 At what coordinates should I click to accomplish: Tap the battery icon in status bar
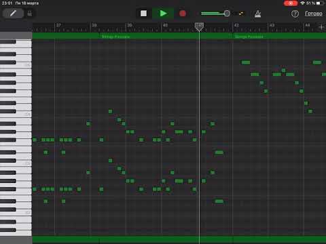tap(319, 3)
